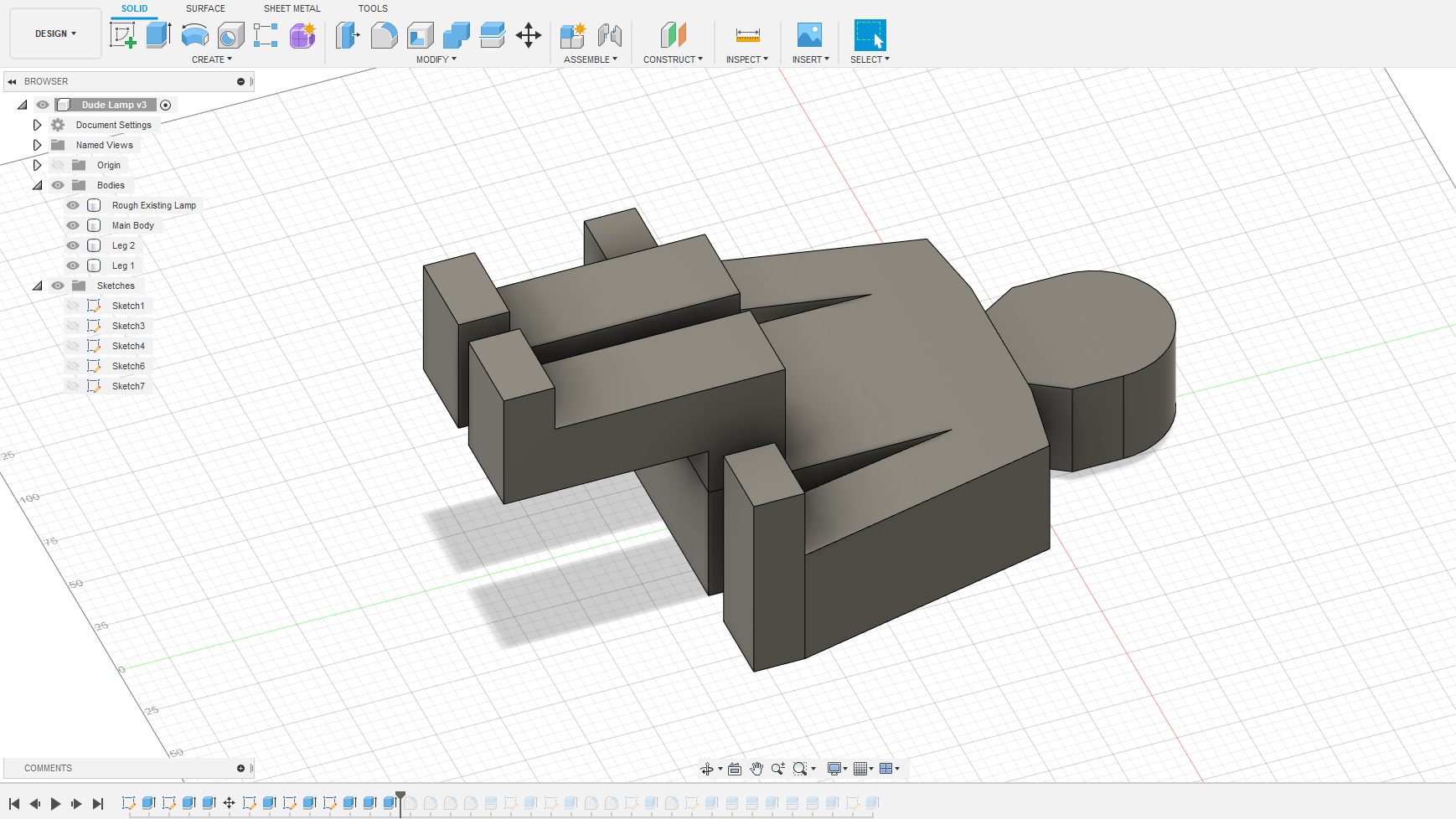The height and width of the screenshot is (819, 1456).
Task: Select the Fillet tool
Action: [x=384, y=35]
